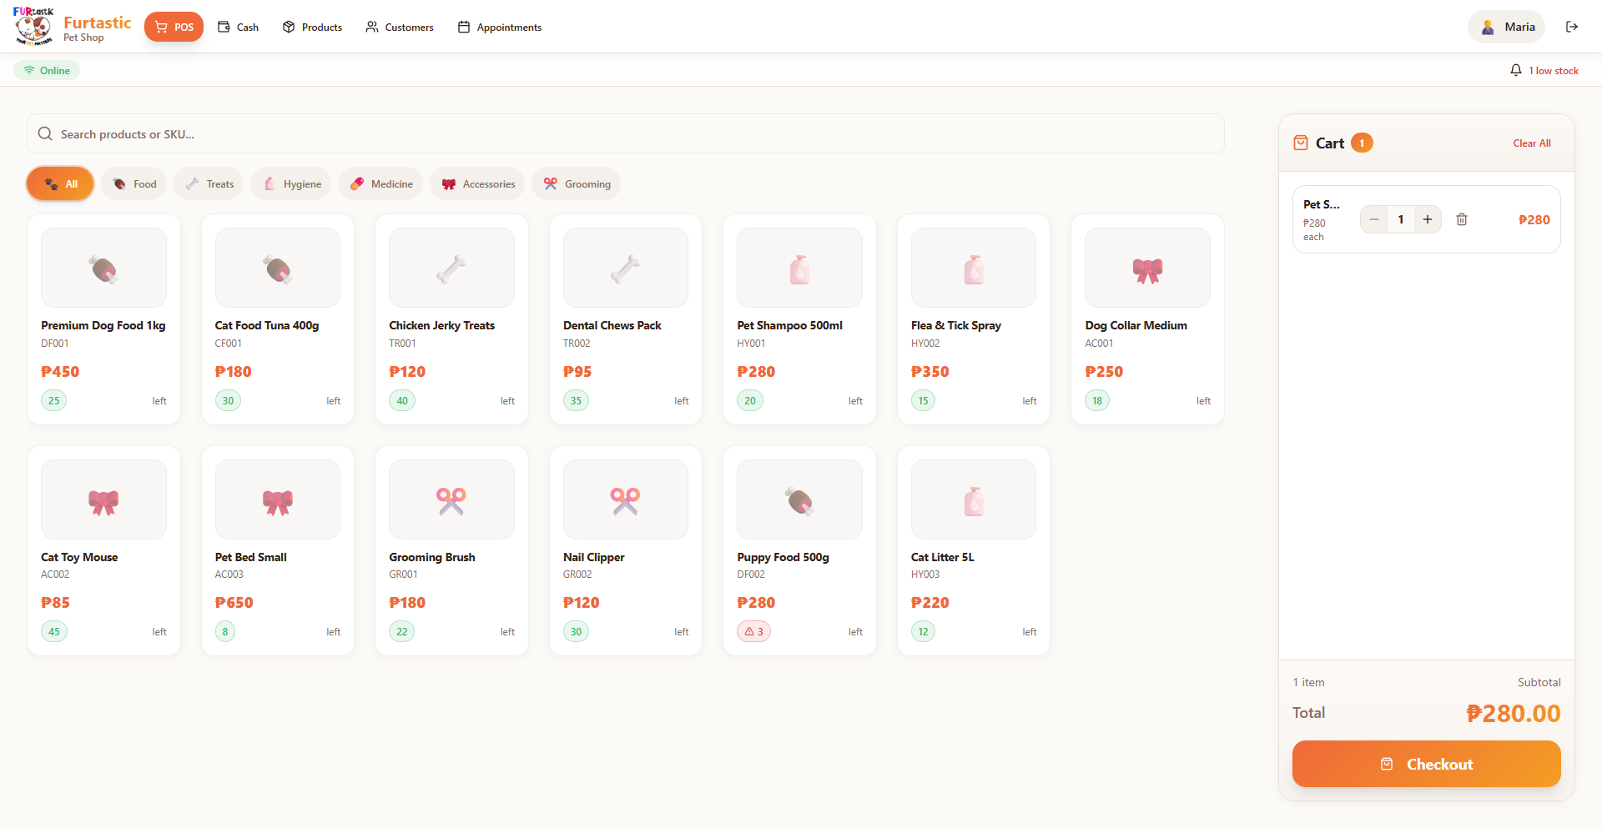
Task: Click Clear All in the cart
Action: click(x=1531, y=143)
